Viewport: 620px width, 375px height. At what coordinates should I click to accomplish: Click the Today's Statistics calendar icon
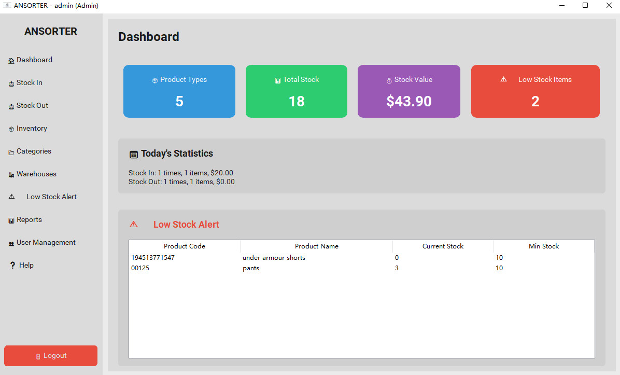[134, 155]
